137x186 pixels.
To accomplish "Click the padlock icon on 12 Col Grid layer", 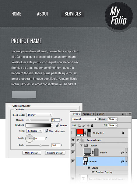I will (123, 133).
